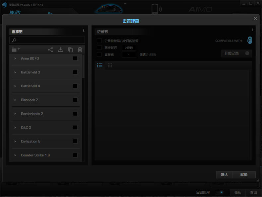Click the macro search input field

47,40
